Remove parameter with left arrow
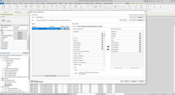This screenshot has width=175, height=95. tap(108, 49)
